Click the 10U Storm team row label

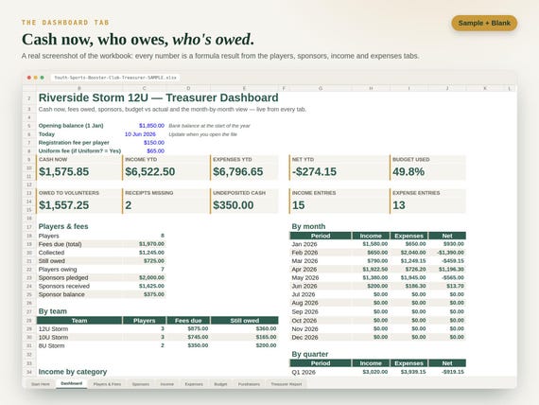(x=53, y=337)
